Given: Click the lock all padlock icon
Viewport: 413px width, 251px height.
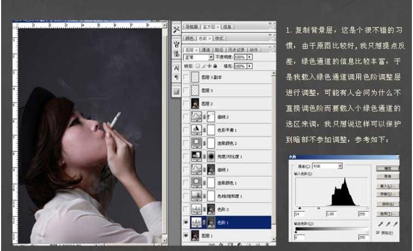Looking at the screenshot, I should click(x=215, y=66).
